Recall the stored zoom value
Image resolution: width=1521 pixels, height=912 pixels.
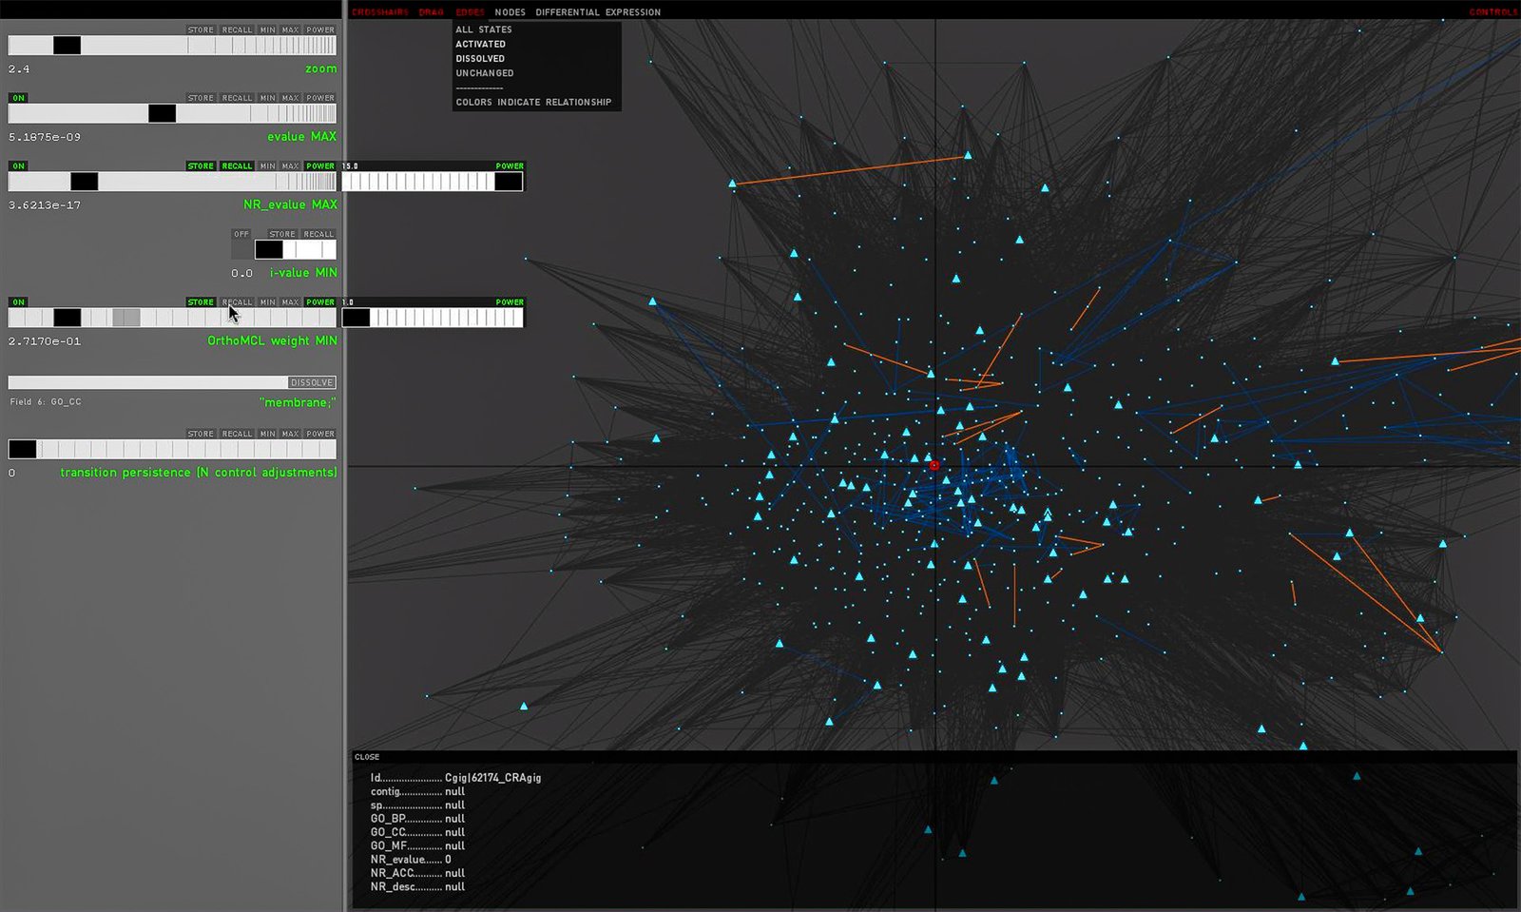coord(237,29)
